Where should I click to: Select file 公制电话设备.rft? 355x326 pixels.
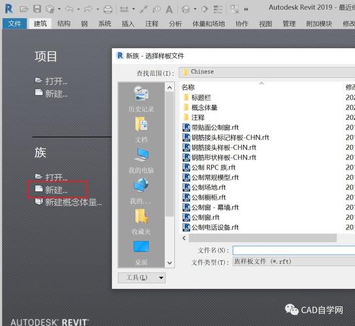point(211,227)
